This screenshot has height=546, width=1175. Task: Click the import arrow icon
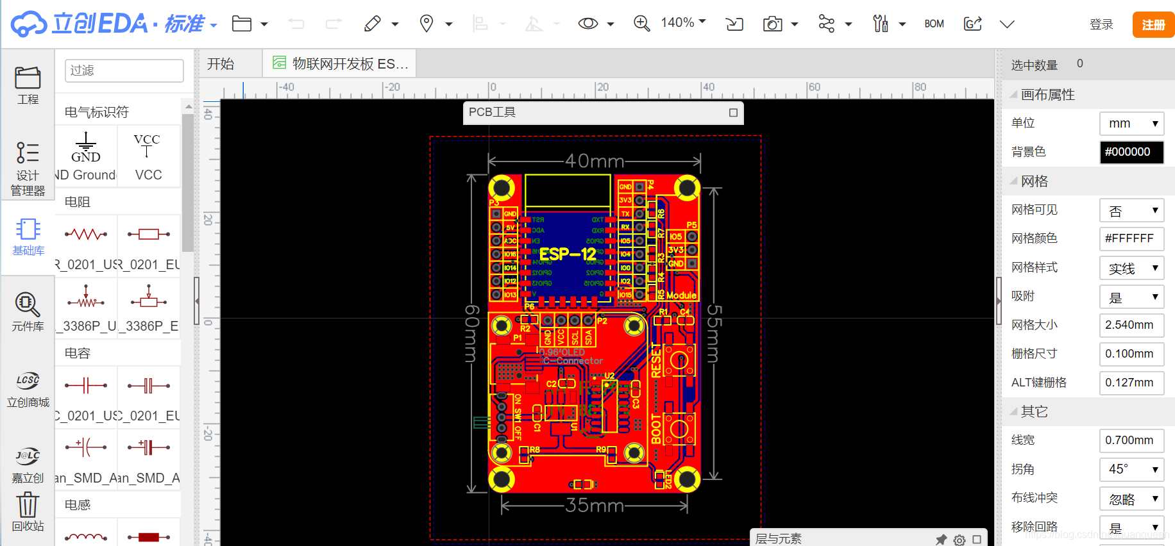tap(734, 24)
